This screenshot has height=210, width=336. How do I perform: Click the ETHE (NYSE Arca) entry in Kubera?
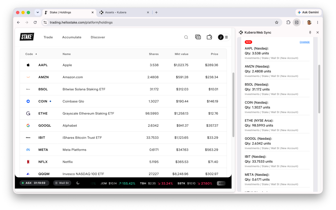click(277, 125)
